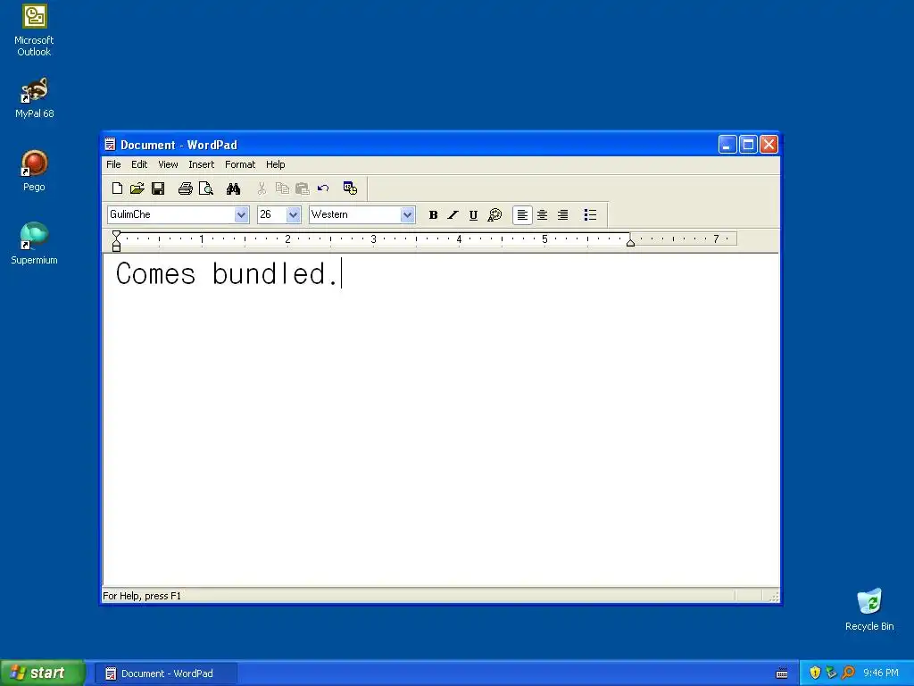The width and height of the screenshot is (914, 686).
Task: Pick a text color with the palette icon
Action: (x=494, y=215)
